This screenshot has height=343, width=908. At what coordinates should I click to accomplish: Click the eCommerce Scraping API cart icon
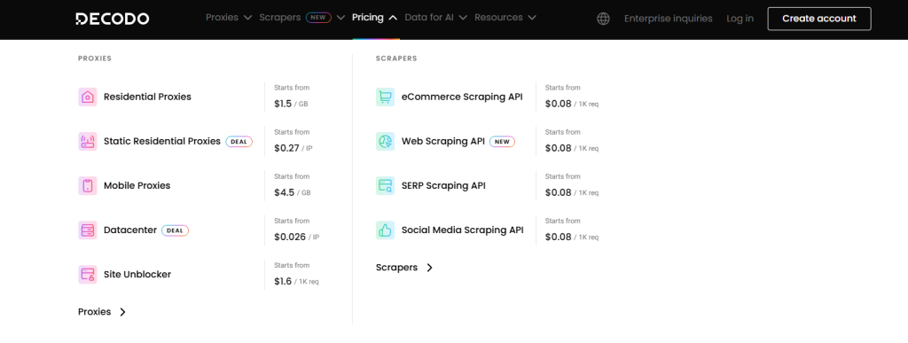tap(385, 97)
